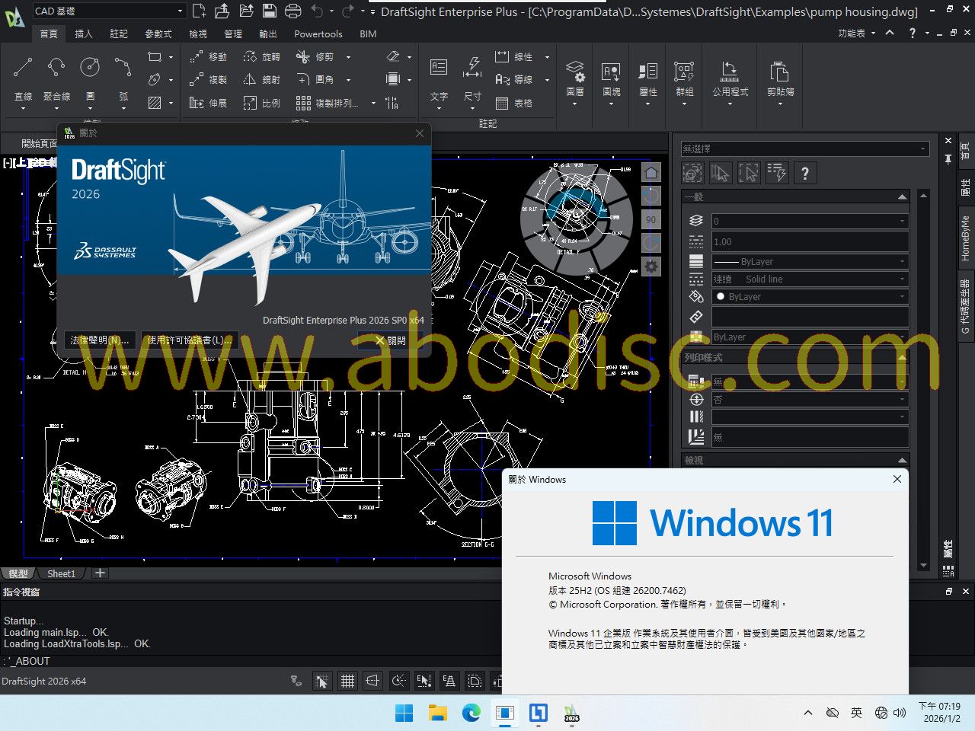
Task: Toggle polar tracking in status bar
Action: point(398,682)
